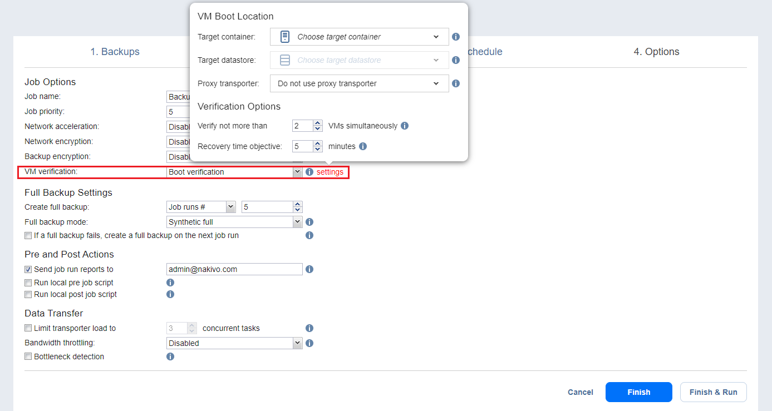
Task: Open the VM verification 'Boot verification' dropdown
Action: pyautogui.click(x=234, y=172)
